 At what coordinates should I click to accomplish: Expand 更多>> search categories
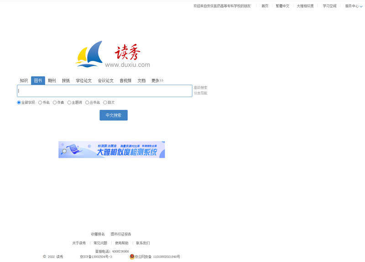[157, 81]
